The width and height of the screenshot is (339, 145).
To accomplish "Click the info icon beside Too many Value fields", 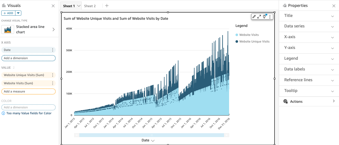I will click(x=3, y=113).
